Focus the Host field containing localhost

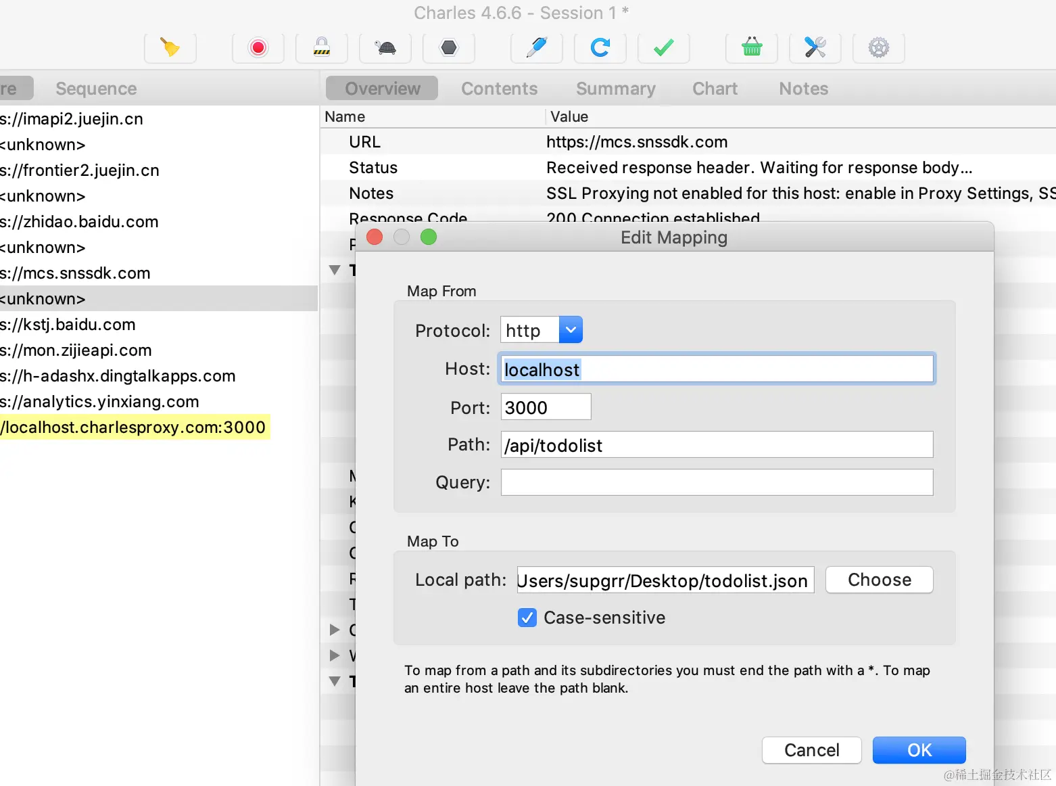[717, 369]
